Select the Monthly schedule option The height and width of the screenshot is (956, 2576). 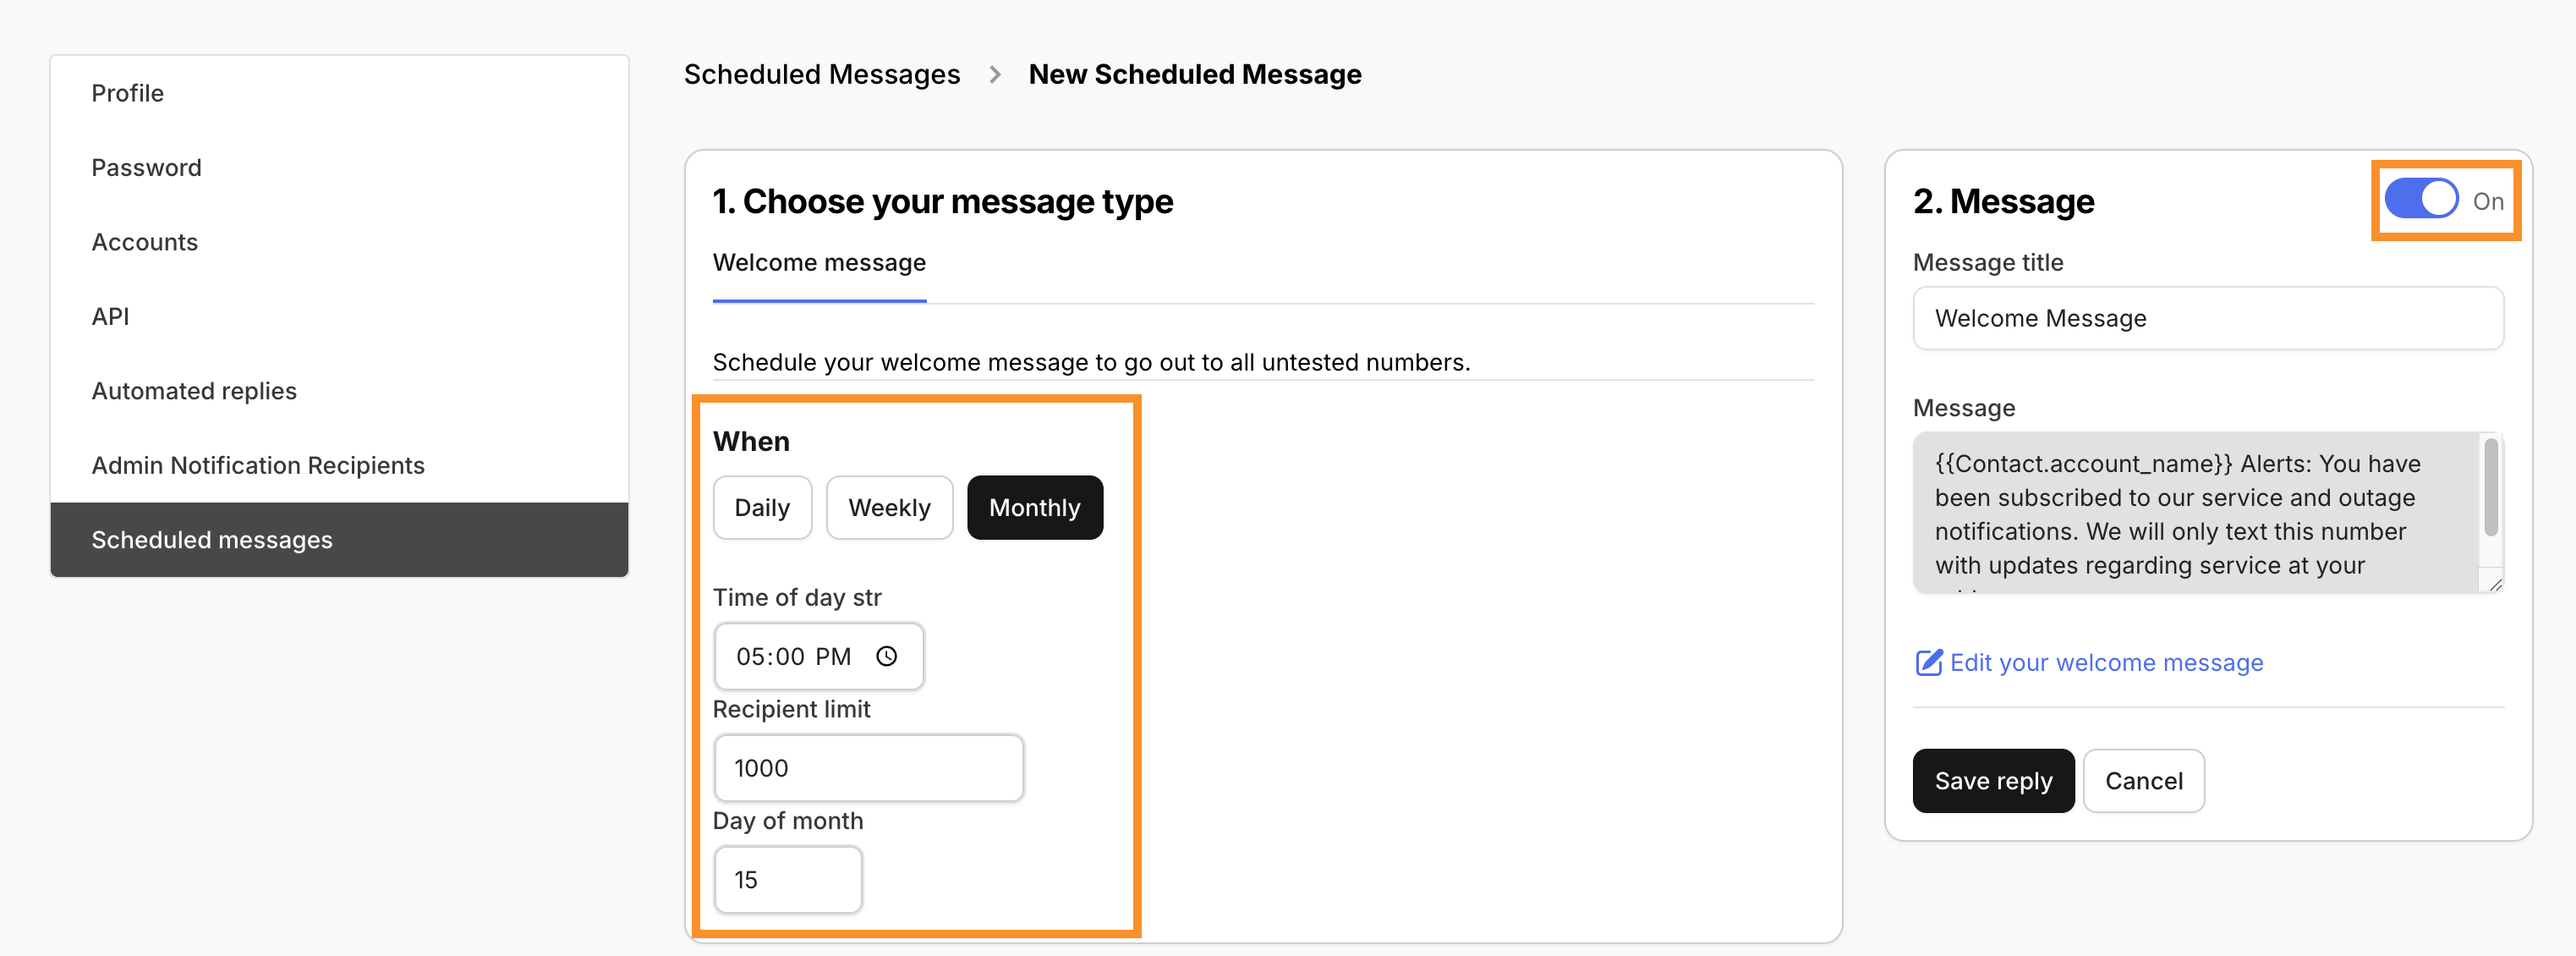pyautogui.click(x=1035, y=507)
